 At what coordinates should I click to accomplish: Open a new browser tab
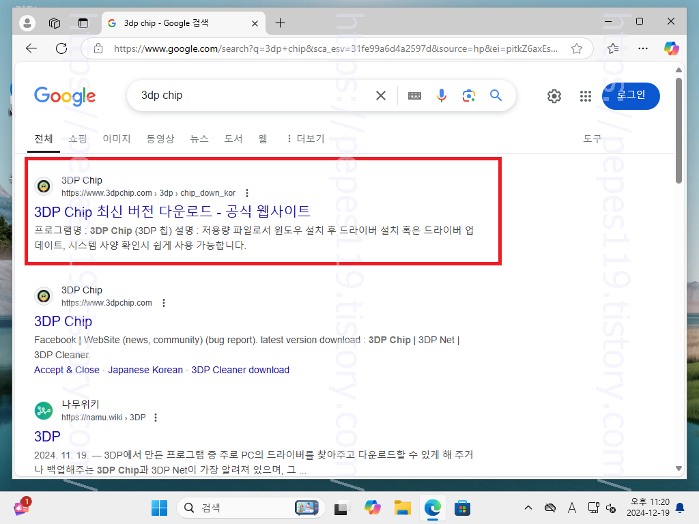pos(280,23)
